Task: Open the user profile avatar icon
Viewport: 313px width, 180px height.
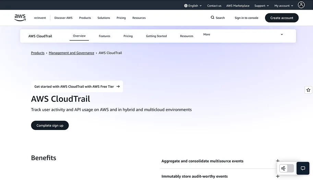Action: (x=301, y=5)
